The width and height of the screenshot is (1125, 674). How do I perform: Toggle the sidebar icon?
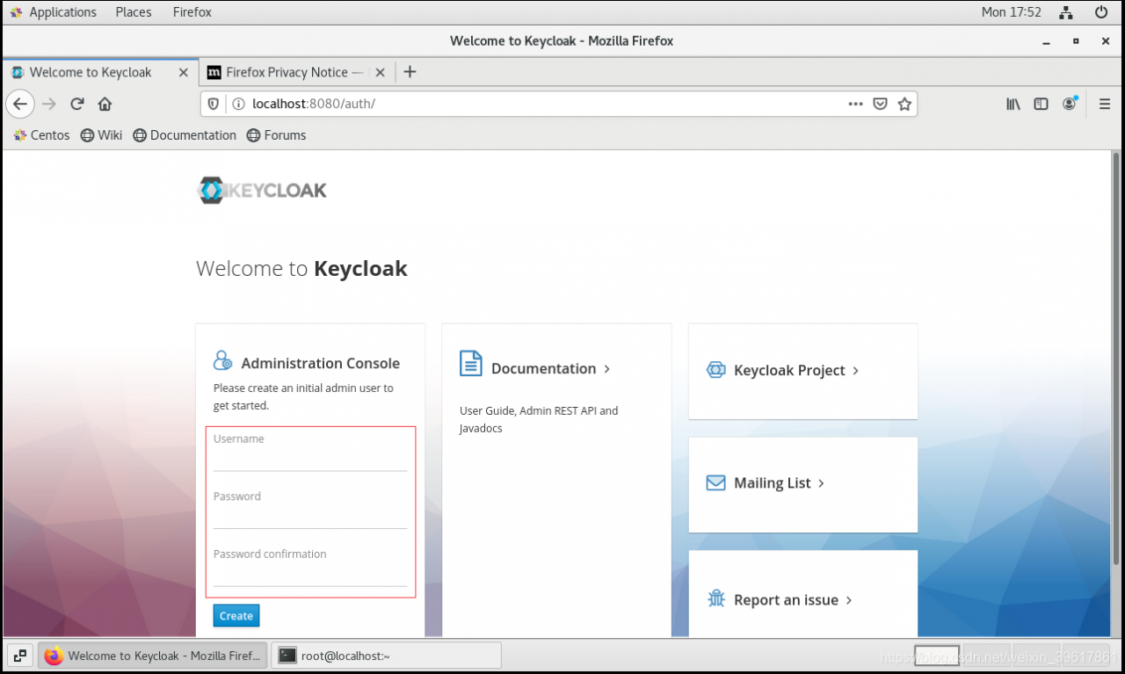pyautogui.click(x=1041, y=104)
